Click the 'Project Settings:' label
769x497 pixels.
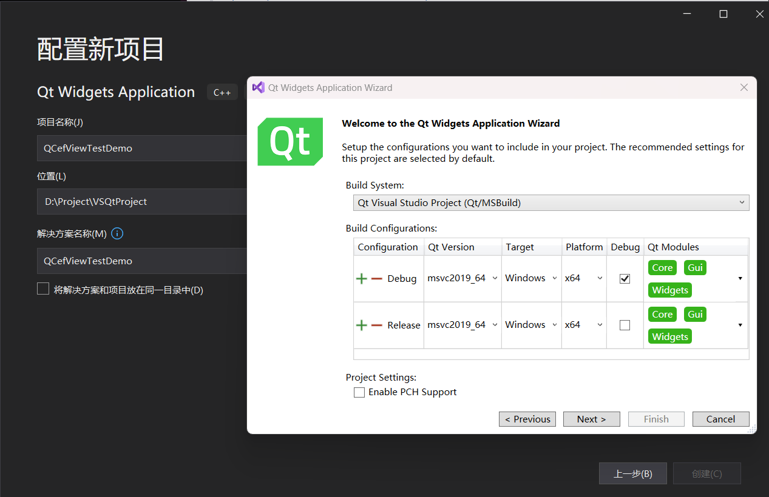[x=381, y=378]
